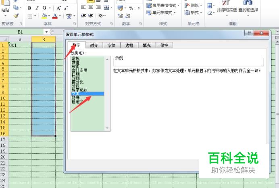The width and height of the screenshot is (279, 188).
Task: Click the Merge and Center icon
Action: click(x=106, y=8)
